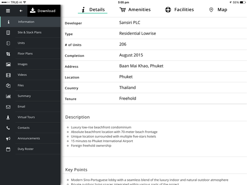247x185 pixels.
Task: Click the Contacts phone icon
Action: pyautogui.click(x=8, y=128)
